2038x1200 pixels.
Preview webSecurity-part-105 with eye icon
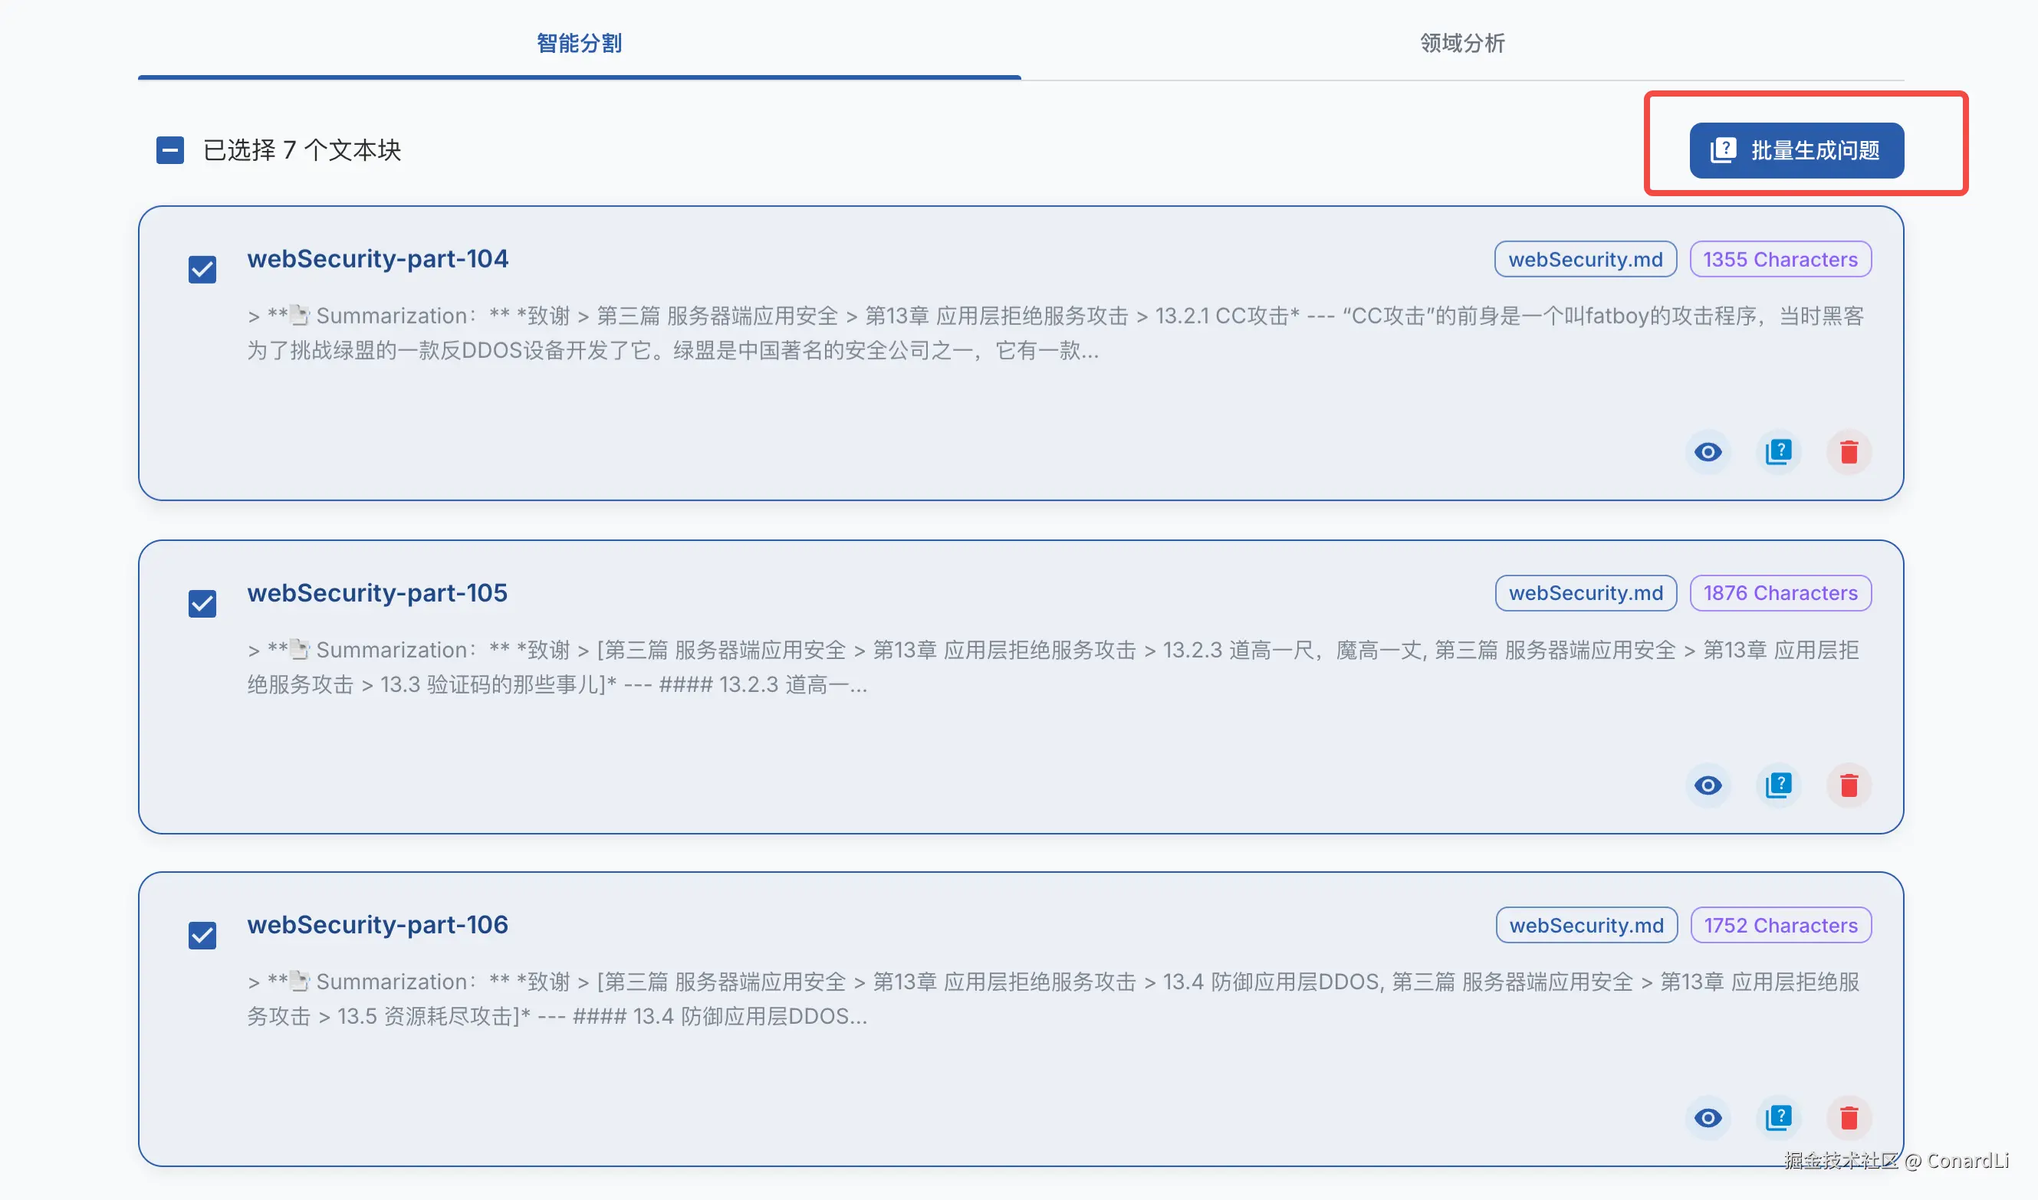pos(1707,785)
